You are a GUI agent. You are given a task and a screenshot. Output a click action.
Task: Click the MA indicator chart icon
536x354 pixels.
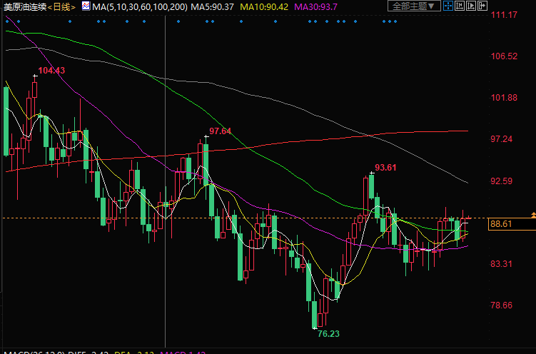(x=86, y=6)
